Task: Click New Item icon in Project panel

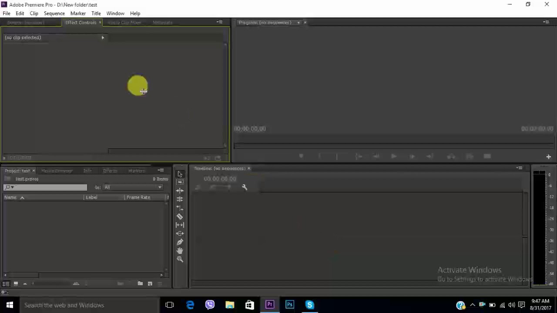Action: click(150, 284)
